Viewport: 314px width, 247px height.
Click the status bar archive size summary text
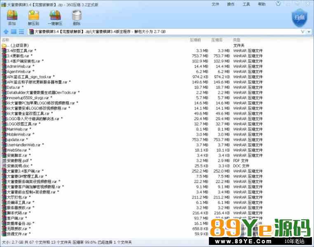pos(67,242)
